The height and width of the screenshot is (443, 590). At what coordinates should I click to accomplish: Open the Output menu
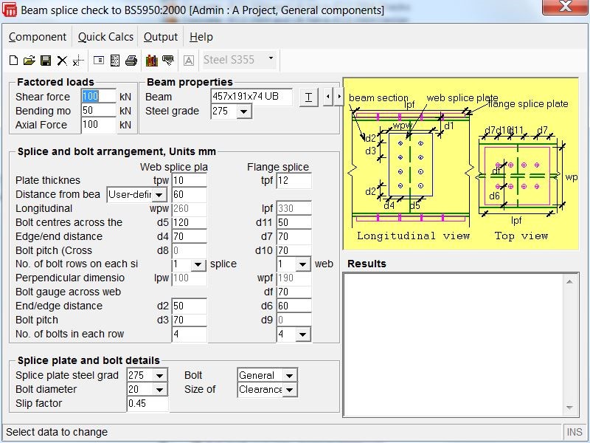160,36
